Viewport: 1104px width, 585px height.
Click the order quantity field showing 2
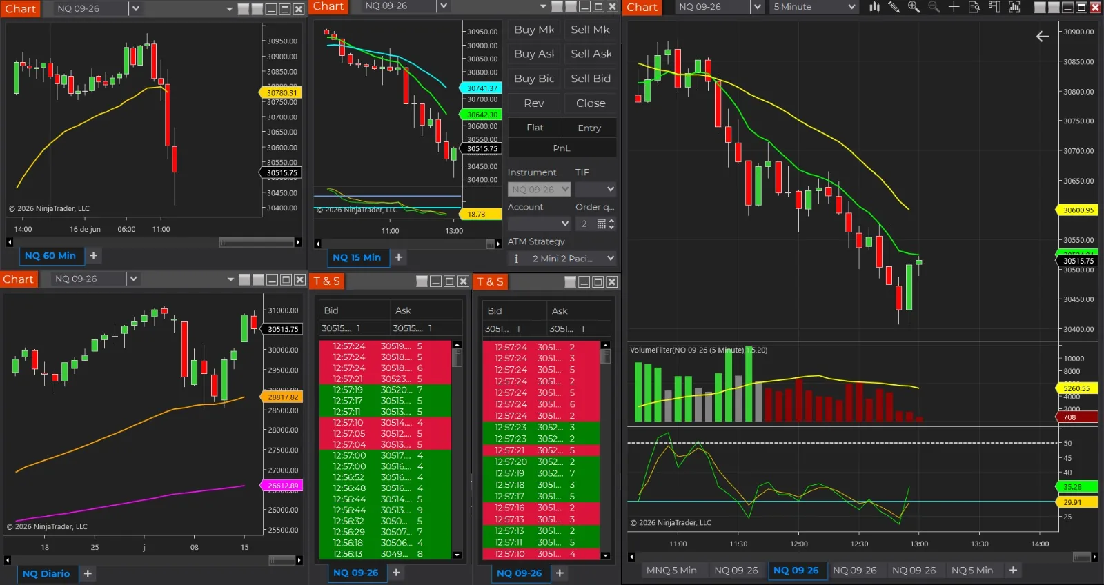point(585,224)
